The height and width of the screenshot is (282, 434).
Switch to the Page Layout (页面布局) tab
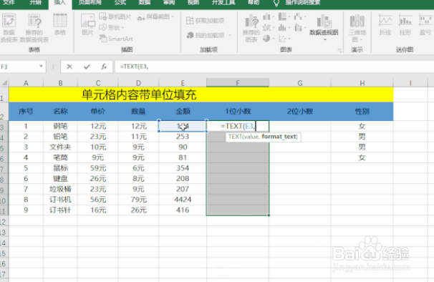point(90,2)
